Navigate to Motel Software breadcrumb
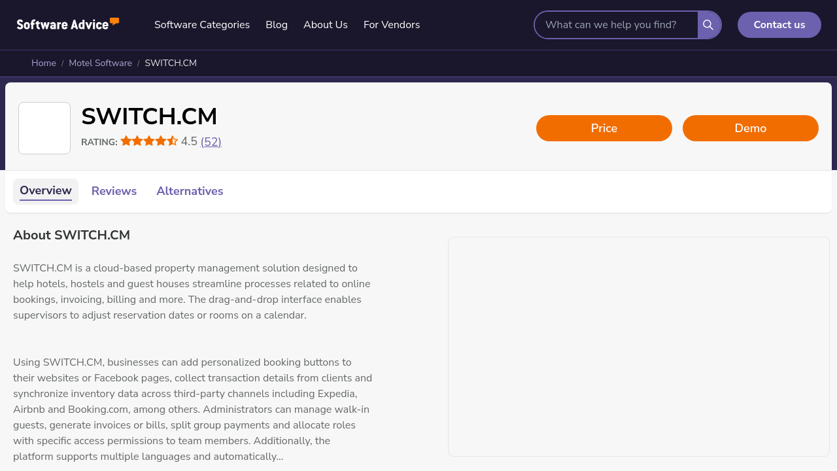 [x=100, y=63]
